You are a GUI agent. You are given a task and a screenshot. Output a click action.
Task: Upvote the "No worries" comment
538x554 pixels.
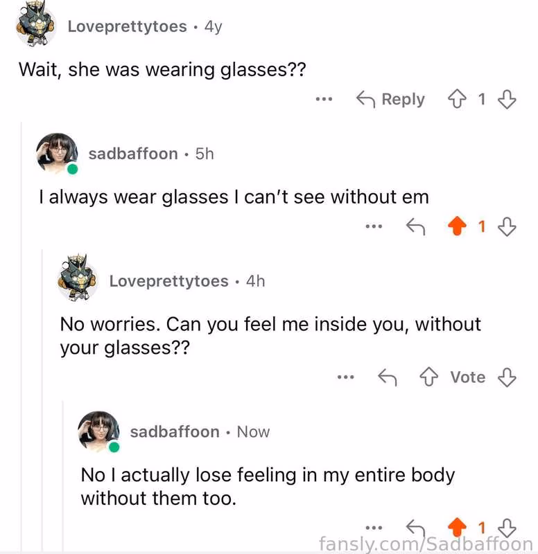click(429, 377)
